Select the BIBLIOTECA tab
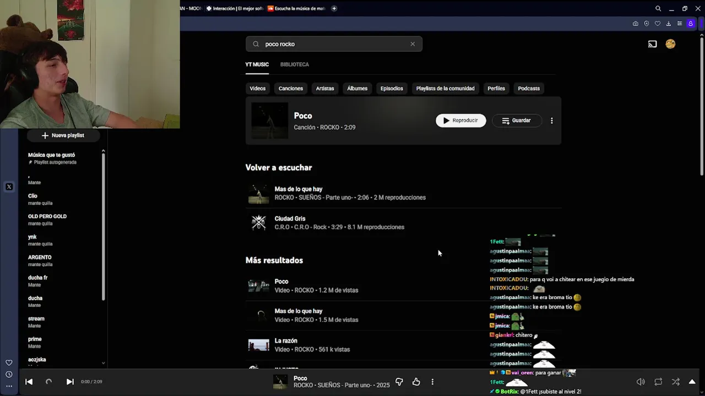The height and width of the screenshot is (396, 705). (295, 64)
